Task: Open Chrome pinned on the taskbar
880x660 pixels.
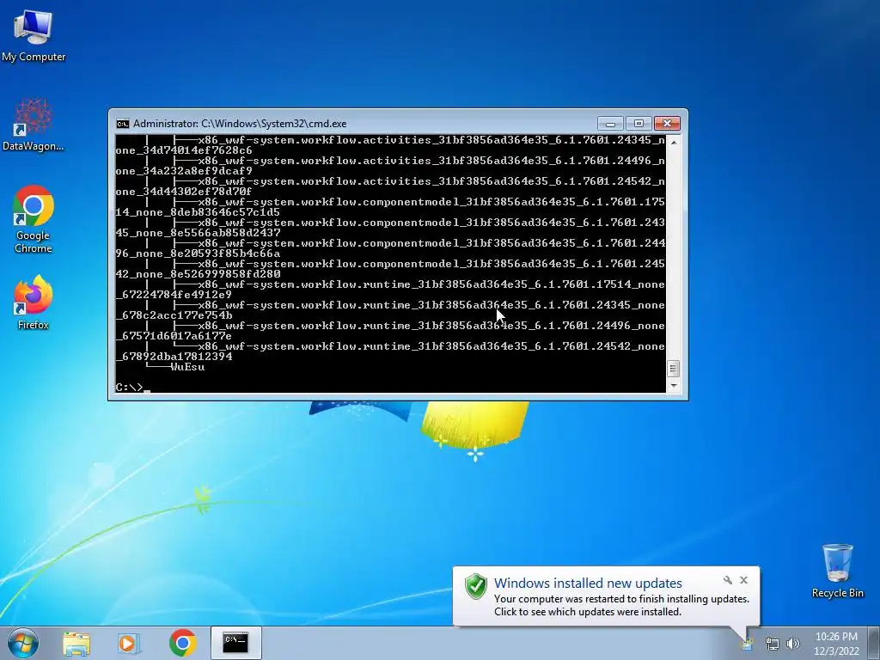Action: pyautogui.click(x=182, y=643)
